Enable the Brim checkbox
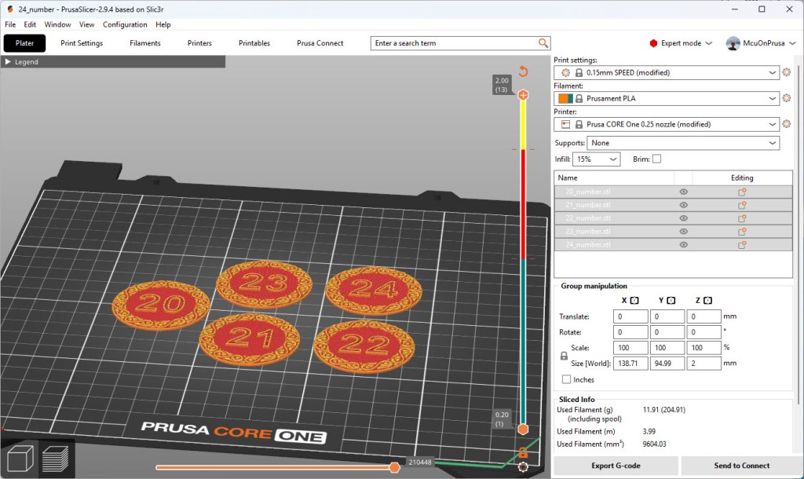The width and height of the screenshot is (804, 479). point(656,159)
